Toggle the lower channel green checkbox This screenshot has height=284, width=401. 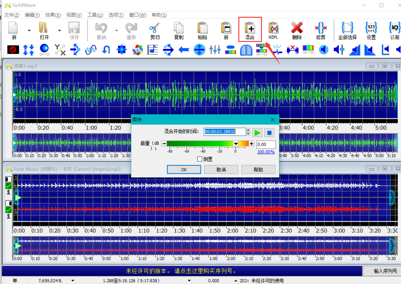[9, 210]
